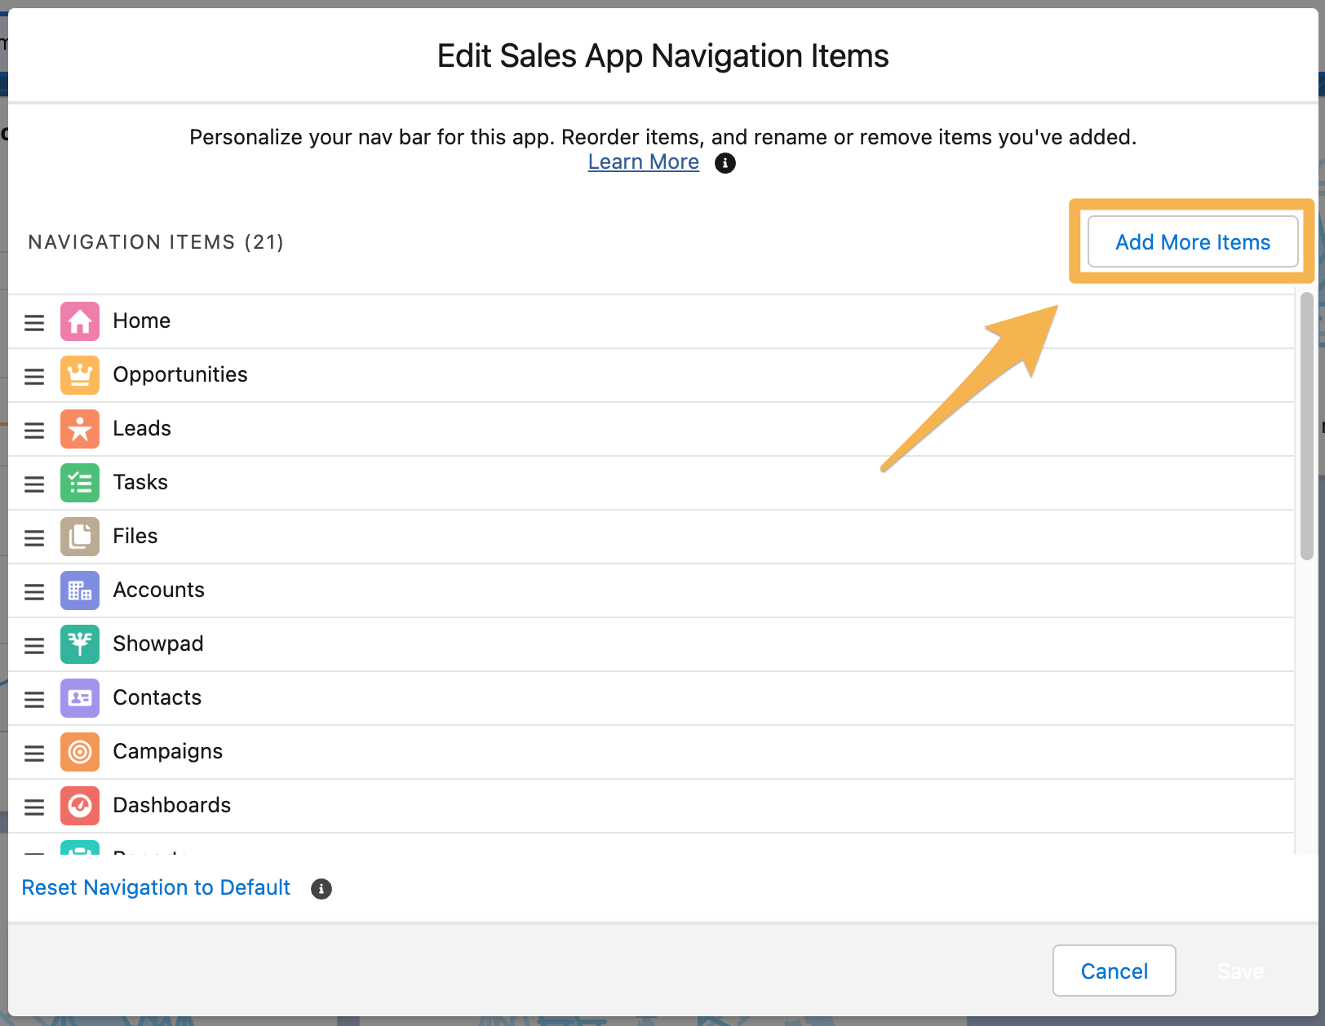Click the Files icon
This screenshot has height=1026, width=1325.
pyautogui.click(x=79, y=536)
